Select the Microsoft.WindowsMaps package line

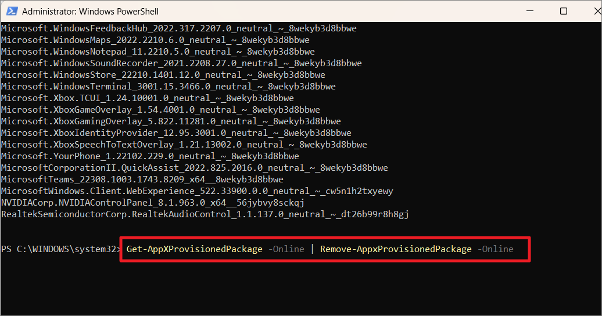click(x=156, y=40)
